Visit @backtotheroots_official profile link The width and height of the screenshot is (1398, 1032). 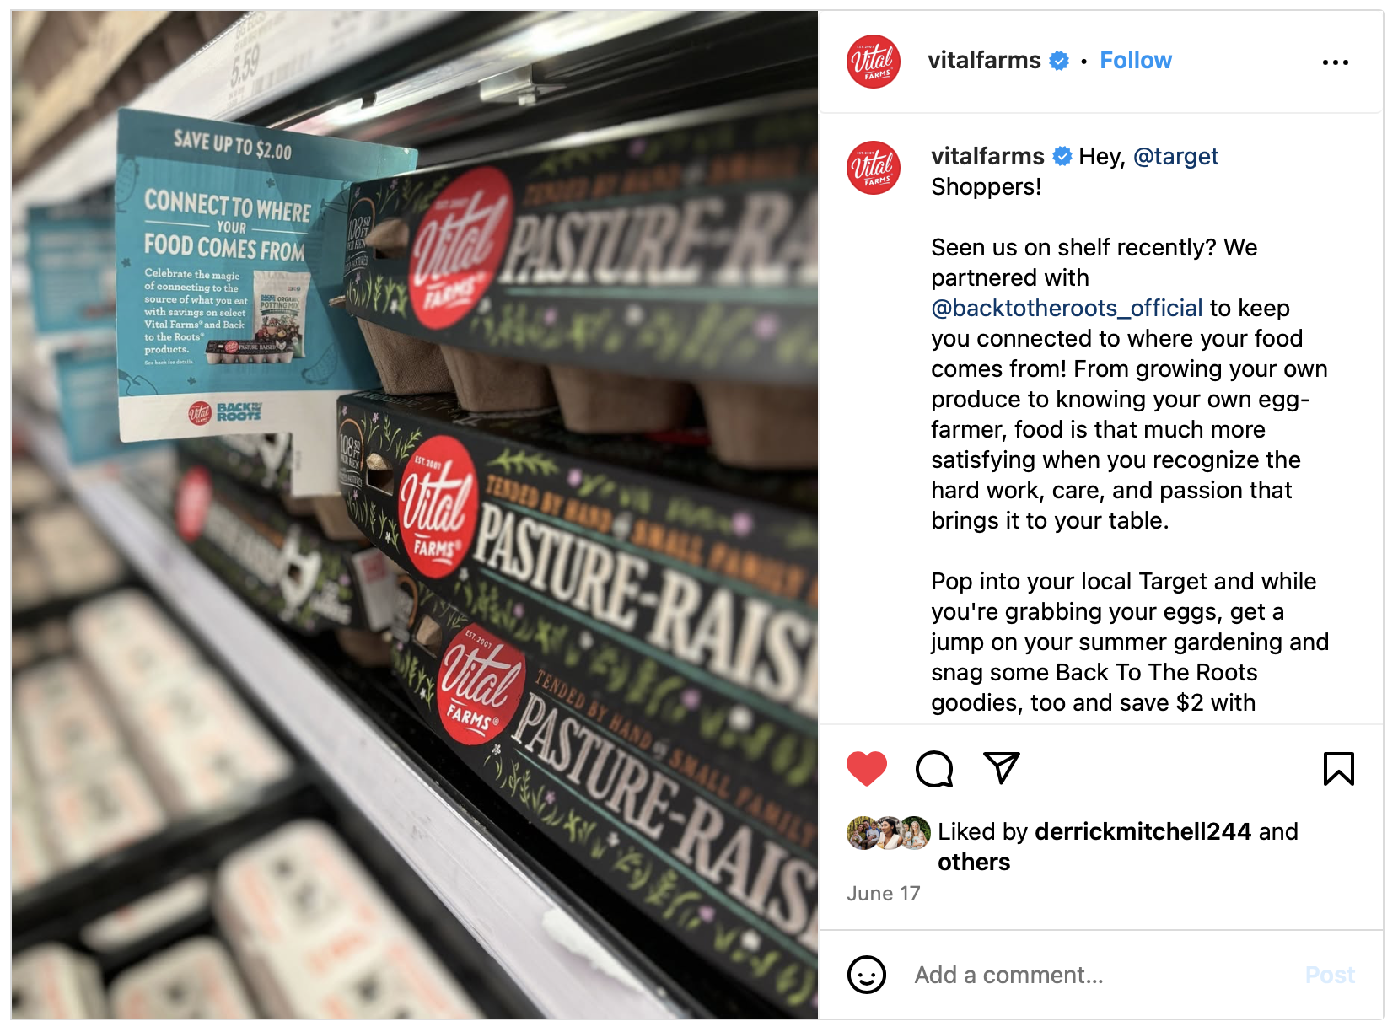point(1067,309)
